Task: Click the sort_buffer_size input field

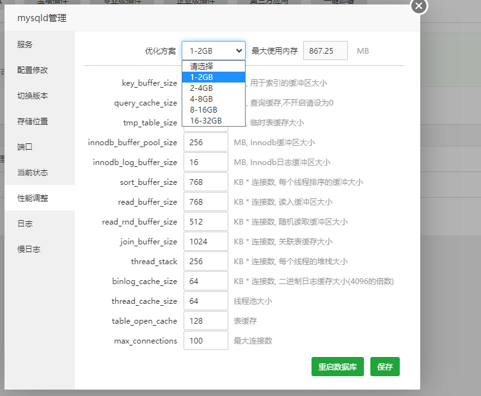Action: pyautogui.click(x=206, y=182)
